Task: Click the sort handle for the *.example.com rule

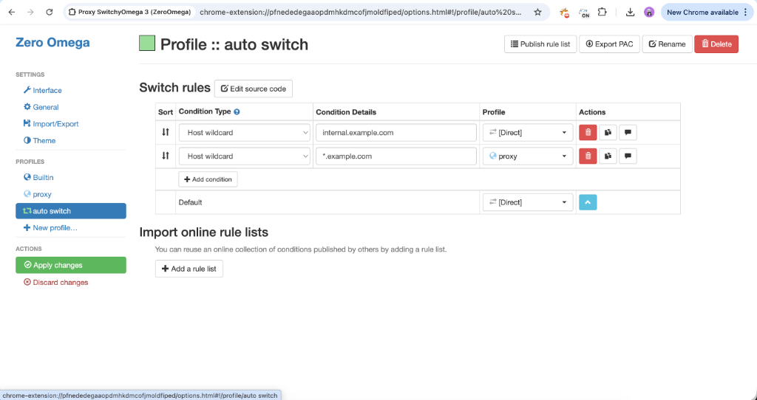Action: [x=166, y=156]
